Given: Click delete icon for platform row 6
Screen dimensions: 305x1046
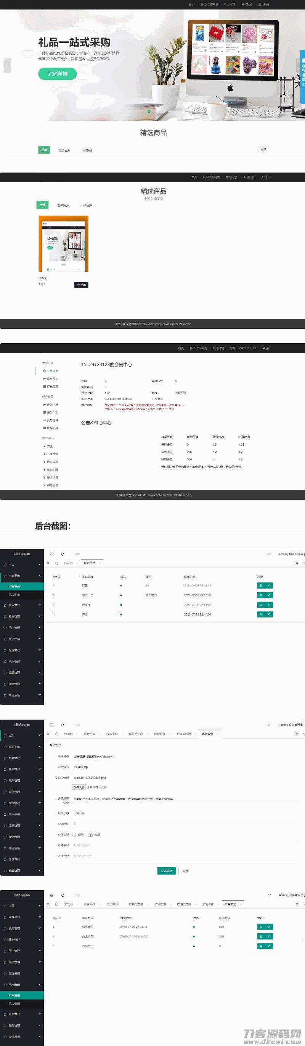Looking at the screenshot, I should (x=261, y=595).
